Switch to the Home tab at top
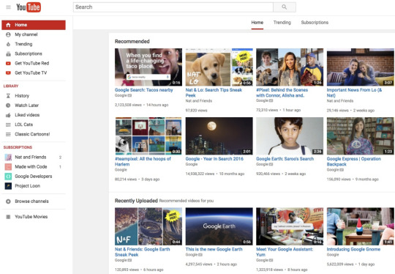The image size is (395, 274). click(257, 23)
